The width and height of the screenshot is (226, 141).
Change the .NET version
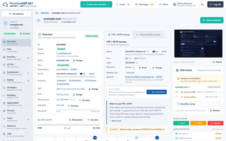(93, 89)
